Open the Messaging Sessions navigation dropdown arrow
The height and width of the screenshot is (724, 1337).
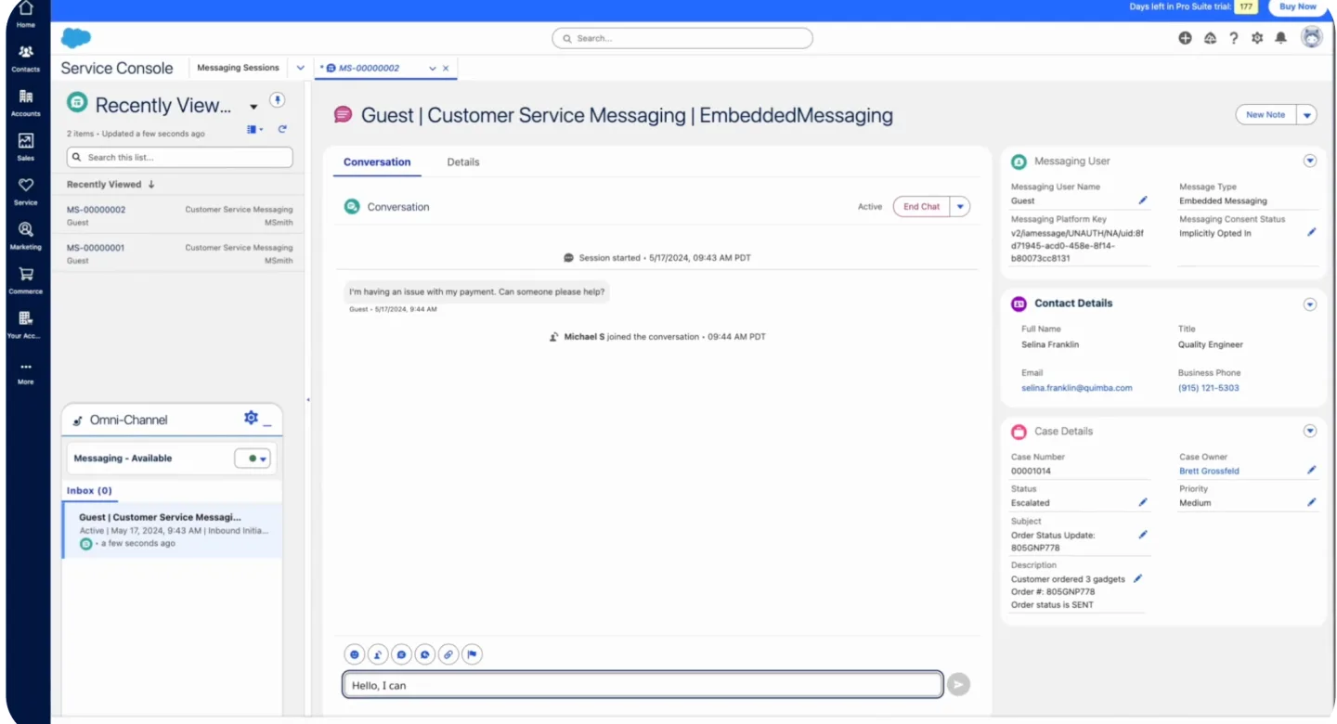tap(301, 68)
